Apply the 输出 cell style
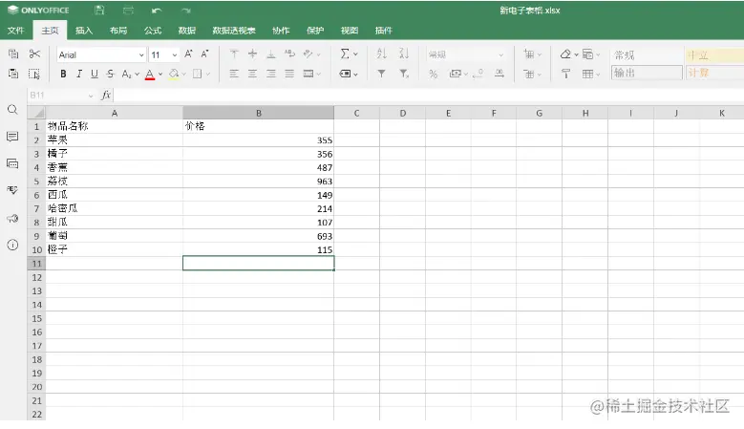The image size is (744, 429). [647, 73]
